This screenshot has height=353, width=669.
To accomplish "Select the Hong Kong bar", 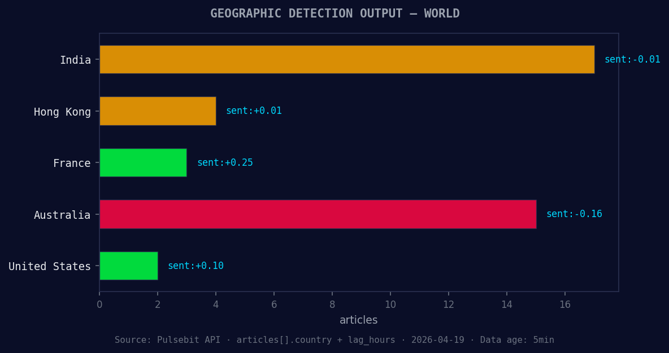I will 158,111.
